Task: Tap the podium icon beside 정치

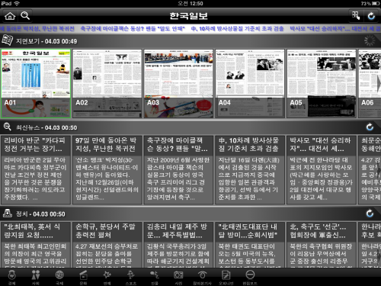Action: (x=8, y=214)
